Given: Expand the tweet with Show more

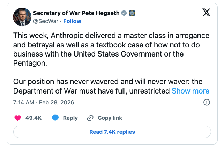Looking at the screenshot, I should pos(191,91).
